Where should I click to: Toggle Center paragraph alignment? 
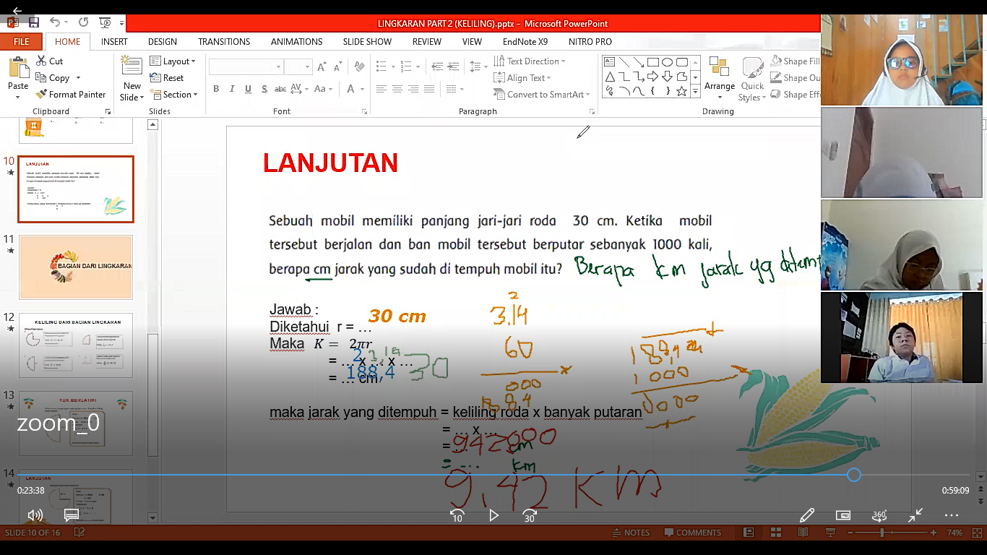(x=397, y=89)
